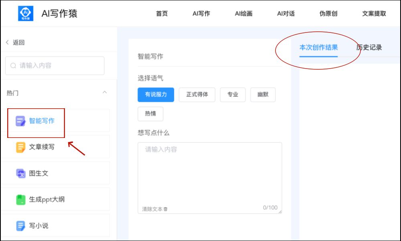Viewport: 401px width, 241px height.
Task: Go back using the 返回 arrow
Action: [x=7, y=43]
